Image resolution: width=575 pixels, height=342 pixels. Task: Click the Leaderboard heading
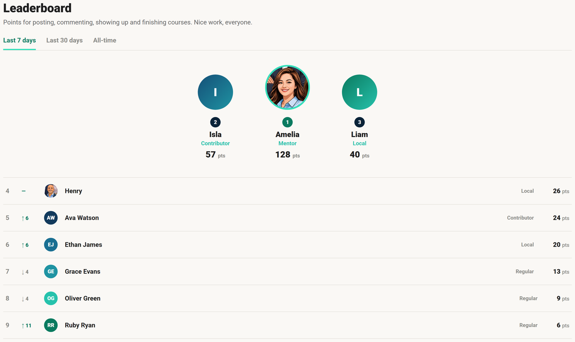tap(37, 8)
